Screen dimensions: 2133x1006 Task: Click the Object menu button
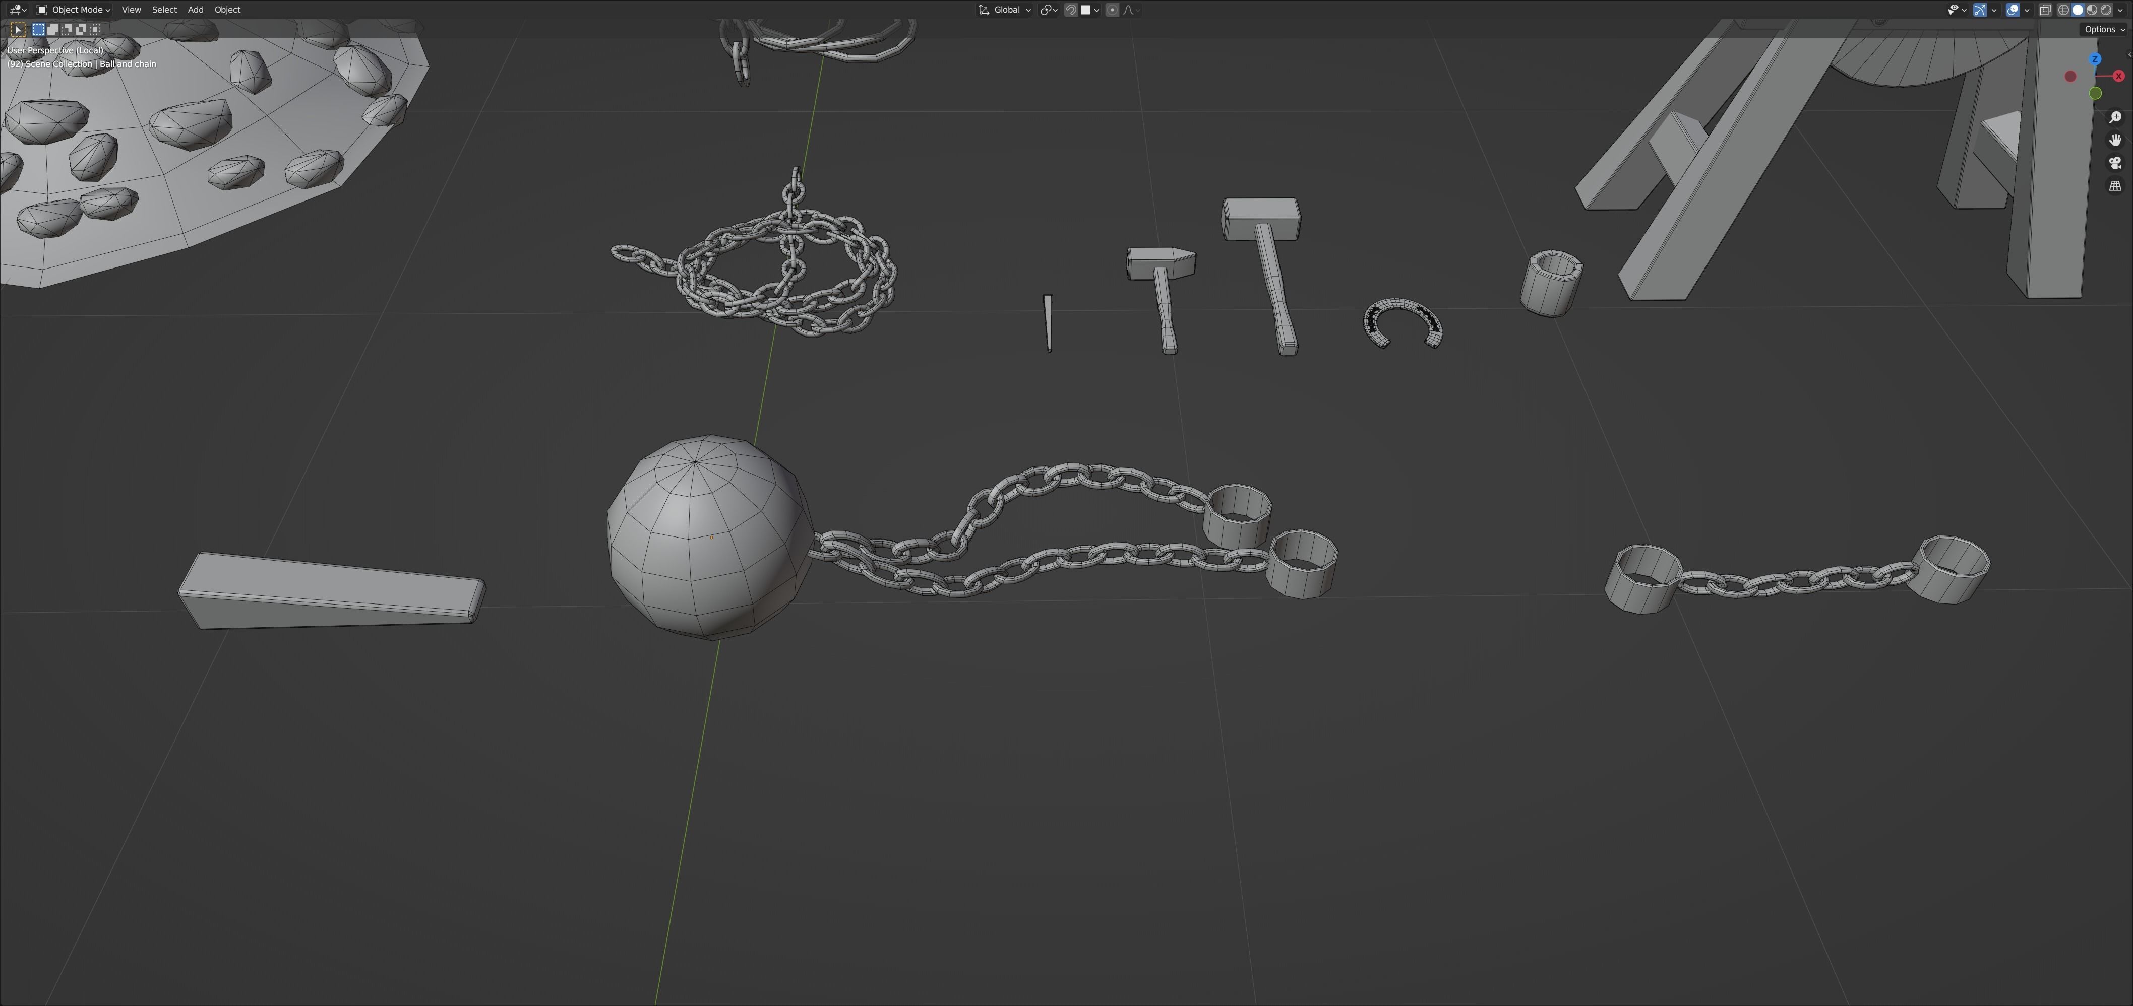pyautogui.click(x=227, y=10)
